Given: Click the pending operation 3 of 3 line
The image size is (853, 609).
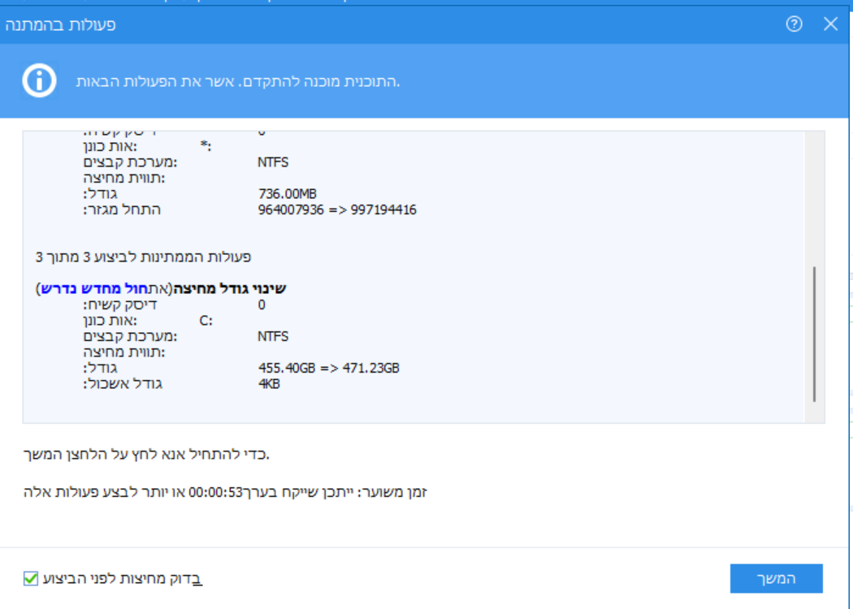Looking at the screenshot, I should click(144, 257).
